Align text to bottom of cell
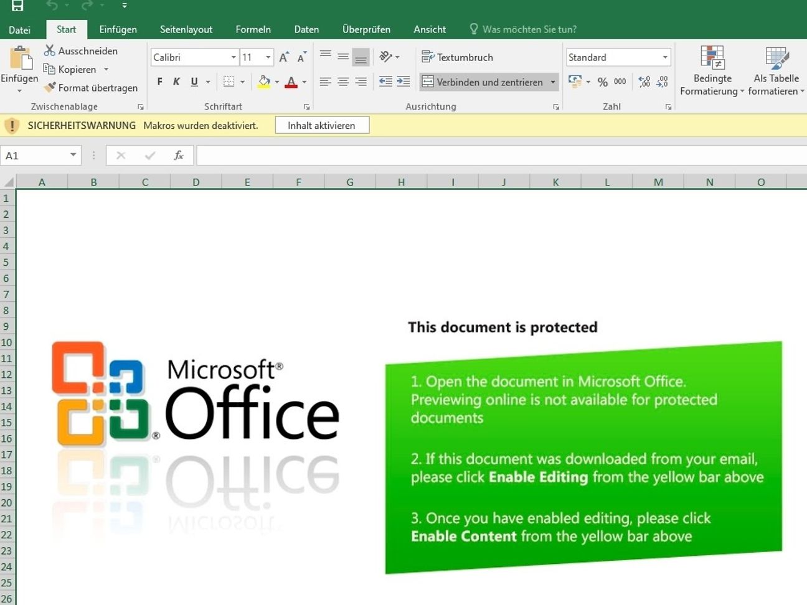Viewport: 807px width, 605px height. pyautogui.click(x=361, y=57)
